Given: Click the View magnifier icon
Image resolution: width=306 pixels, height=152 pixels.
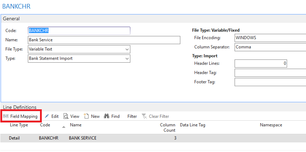Looking at the screenshot, I should point(66,116).
